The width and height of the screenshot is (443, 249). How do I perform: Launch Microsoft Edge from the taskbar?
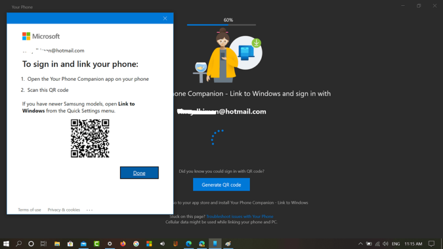189,244
